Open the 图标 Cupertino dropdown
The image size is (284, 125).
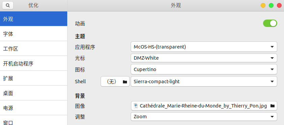pos(204,69)
